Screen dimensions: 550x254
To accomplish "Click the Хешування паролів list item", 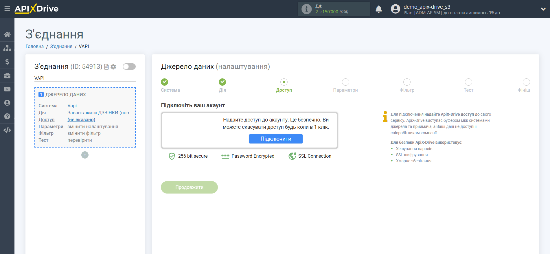I will coord(414,149).
